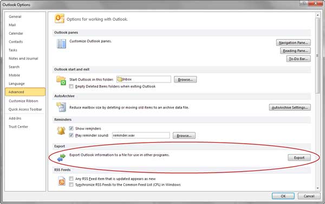Viewport: 325px width, 204px height.
Task: Open Reading Pane settings button
Action: coord(295,50)
